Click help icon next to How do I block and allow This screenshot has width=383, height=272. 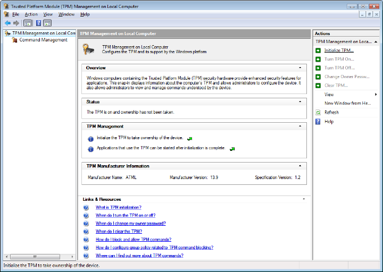coord(86,240)
